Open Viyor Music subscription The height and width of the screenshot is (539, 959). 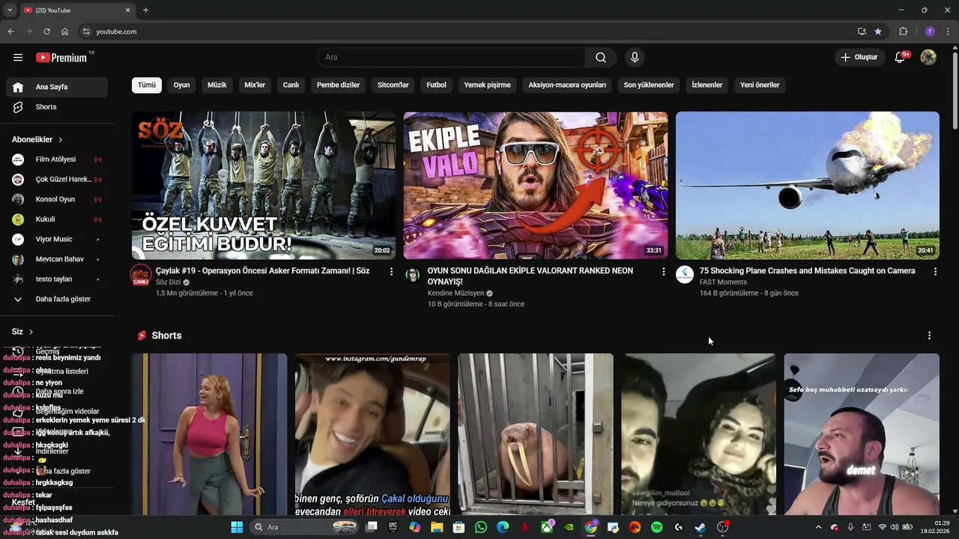[57, 239]
